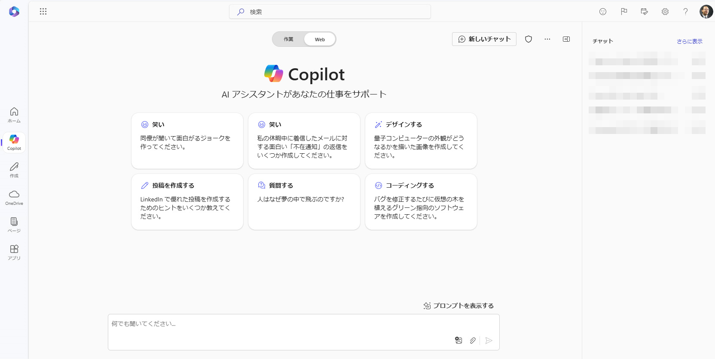715x359 pixels.
Task: Select the 質問する dream flying card
Action: coord(304,202)
